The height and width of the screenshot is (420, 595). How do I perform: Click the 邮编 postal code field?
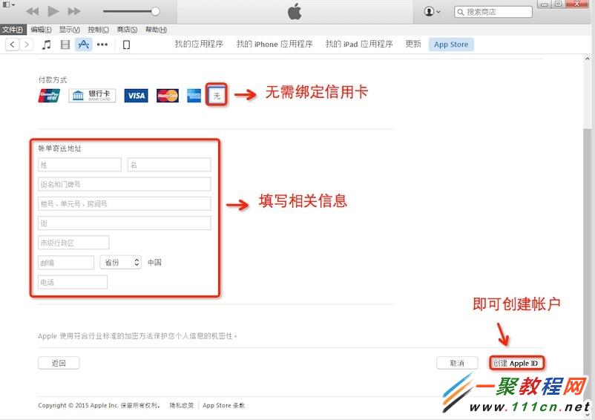tap(66, 263)
